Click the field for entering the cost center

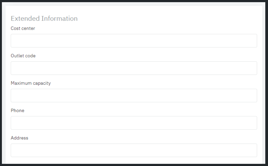[x=134, y=41]
